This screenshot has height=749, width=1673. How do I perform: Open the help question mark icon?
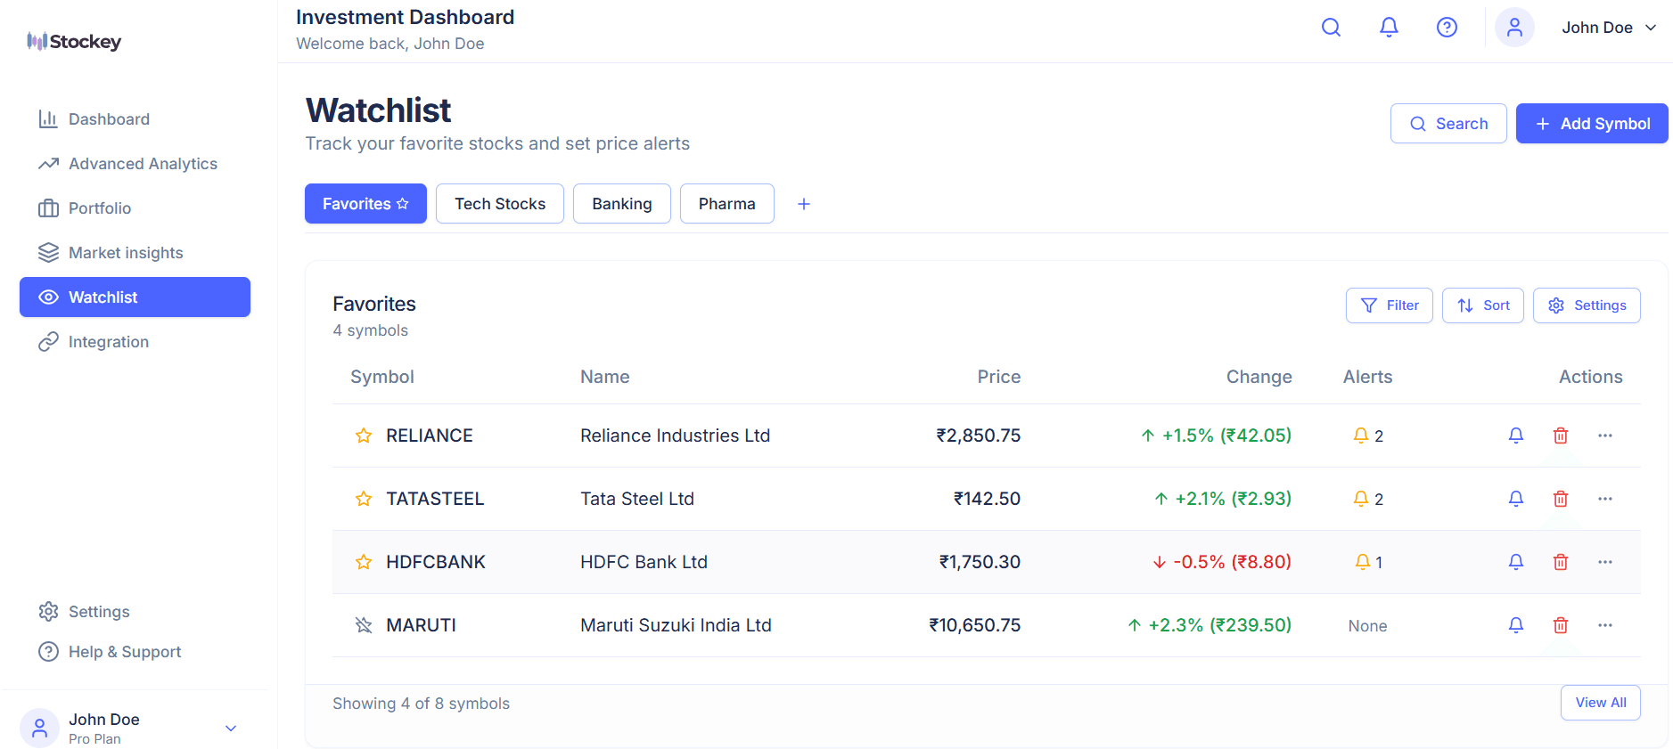pyautogui.click(x=1447, y=28)
